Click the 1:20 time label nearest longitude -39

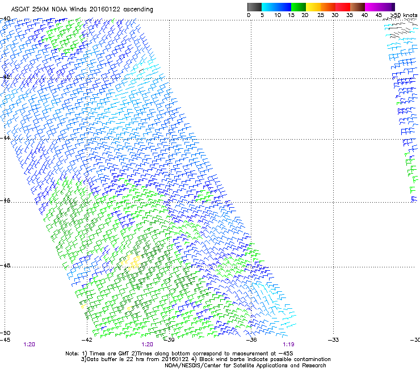point(148,345)
